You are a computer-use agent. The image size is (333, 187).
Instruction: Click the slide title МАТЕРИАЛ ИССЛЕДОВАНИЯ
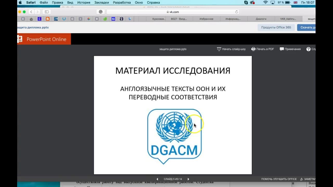pos(173,71)
